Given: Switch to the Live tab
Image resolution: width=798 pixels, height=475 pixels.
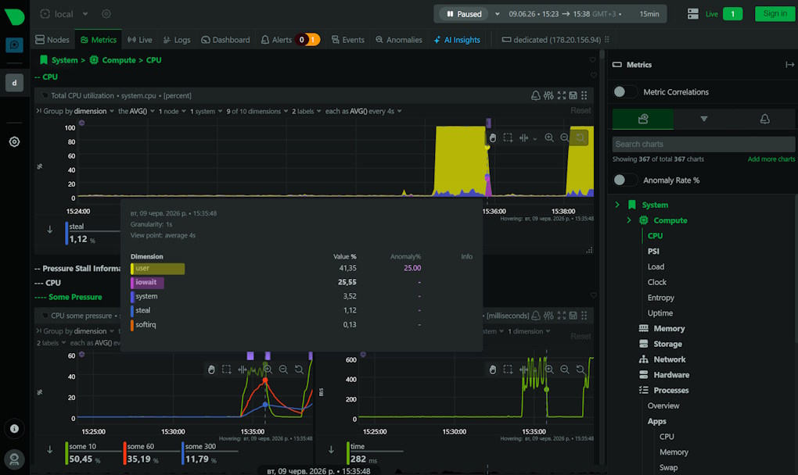Looking at the screenshot, I should (140, 40).
